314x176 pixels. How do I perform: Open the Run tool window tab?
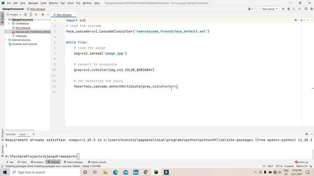[10, 162]
